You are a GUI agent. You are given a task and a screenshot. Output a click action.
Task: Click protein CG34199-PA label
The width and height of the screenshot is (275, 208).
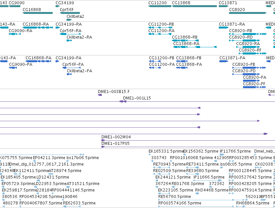[69, 58]
